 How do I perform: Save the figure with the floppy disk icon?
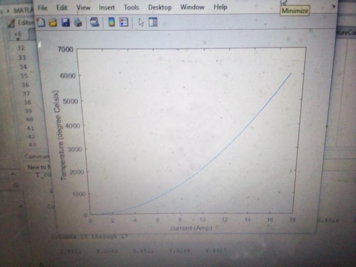(66, 22)
